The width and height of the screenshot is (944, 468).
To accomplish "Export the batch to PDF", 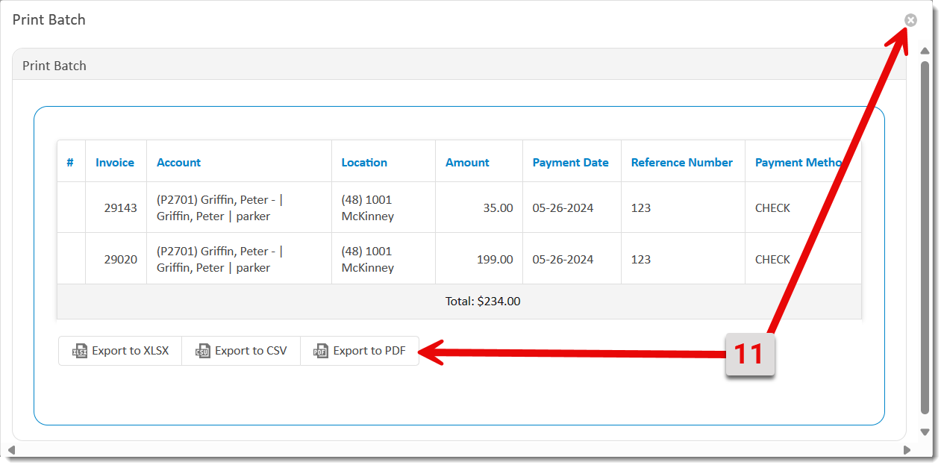I will click(360, 350).
